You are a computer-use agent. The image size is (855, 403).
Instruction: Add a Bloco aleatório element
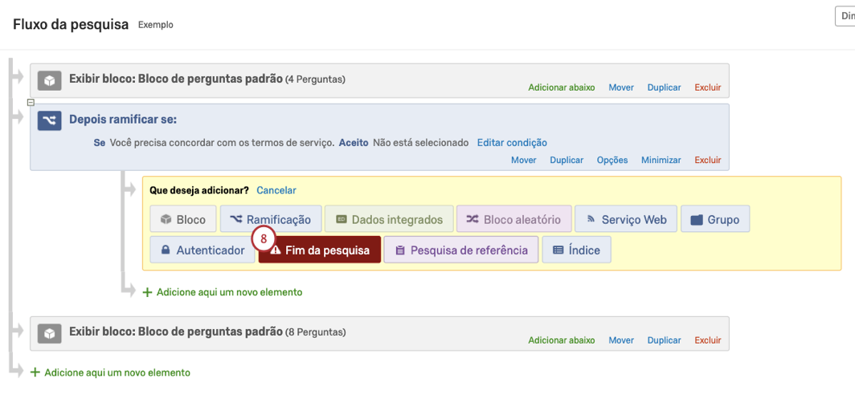tap(513, 220)
